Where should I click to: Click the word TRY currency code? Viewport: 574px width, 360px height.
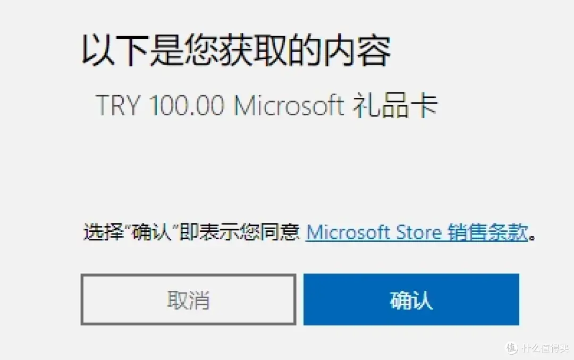118,105
